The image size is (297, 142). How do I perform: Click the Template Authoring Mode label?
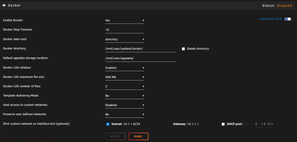coord(21,96)
